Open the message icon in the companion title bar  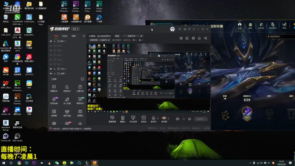180,29
